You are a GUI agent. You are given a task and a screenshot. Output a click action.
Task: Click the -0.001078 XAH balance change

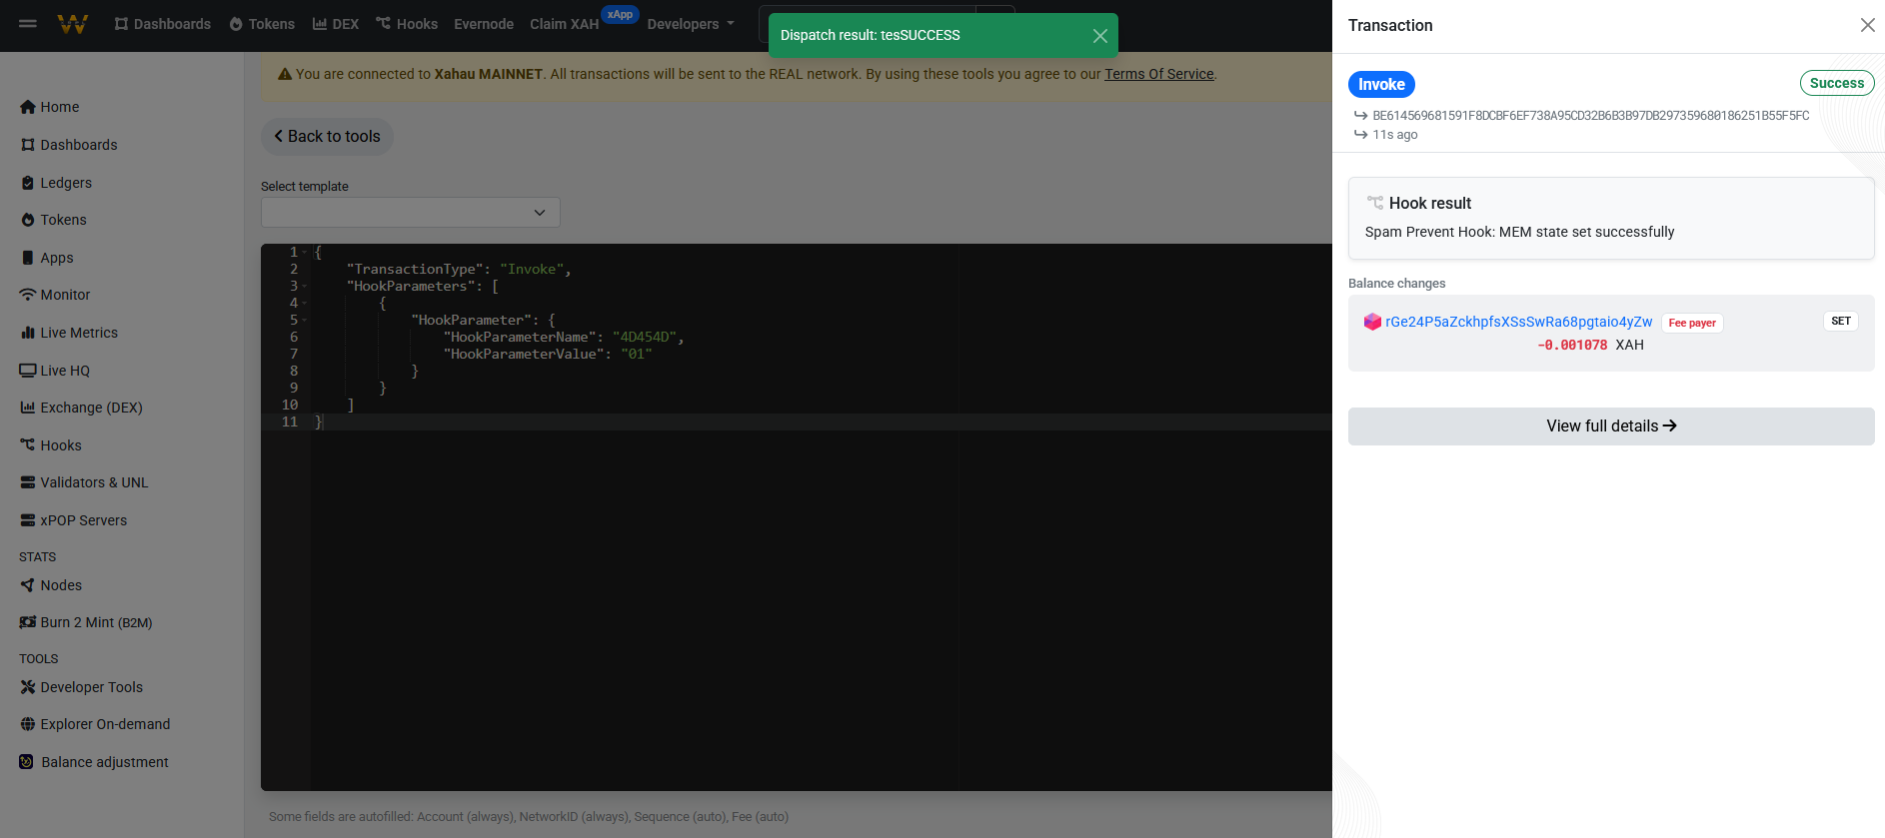1590,345
